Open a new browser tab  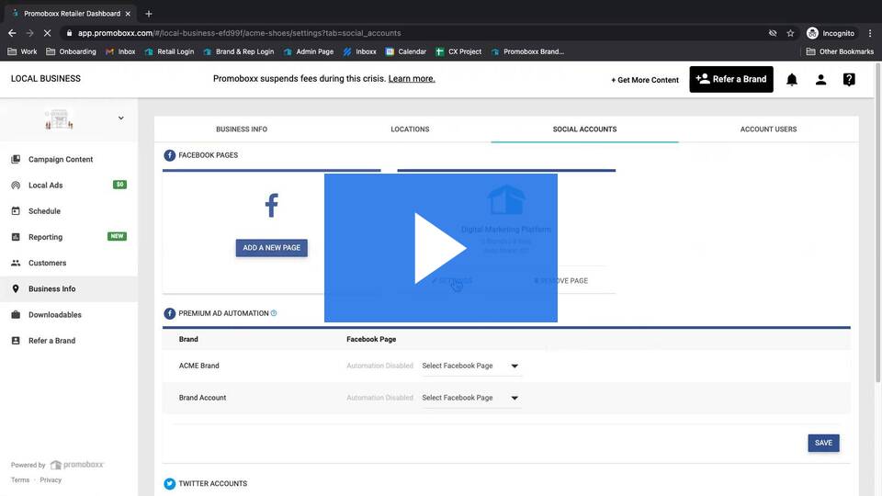tap(149, 14)
